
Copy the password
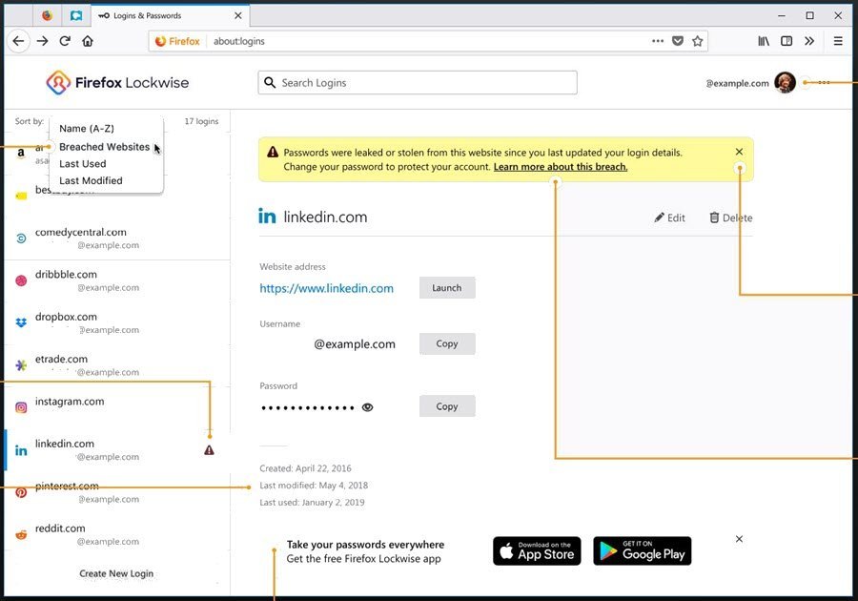point(447,406)
